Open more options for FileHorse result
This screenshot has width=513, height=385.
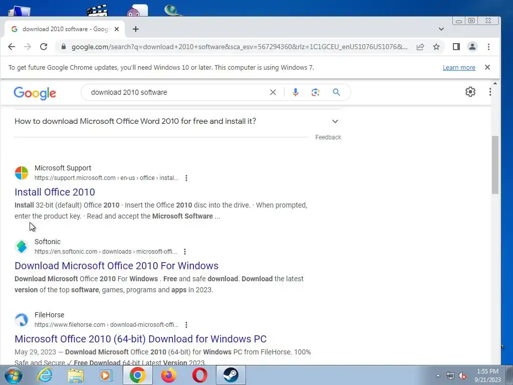point(186,325)
